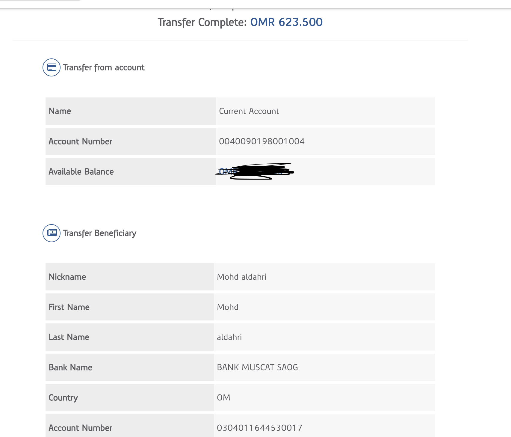Click the Current Account name value
Image resolution: width=511 pixels, height=437 pixels.
coord(249,111)
